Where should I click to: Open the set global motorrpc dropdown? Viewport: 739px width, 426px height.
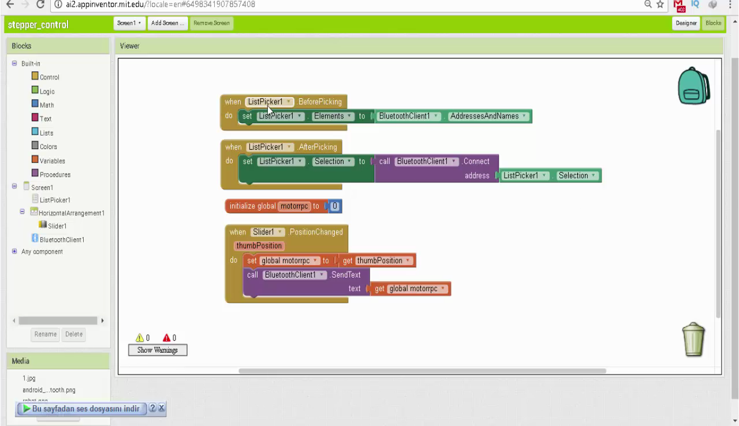(x=289, y=261)
